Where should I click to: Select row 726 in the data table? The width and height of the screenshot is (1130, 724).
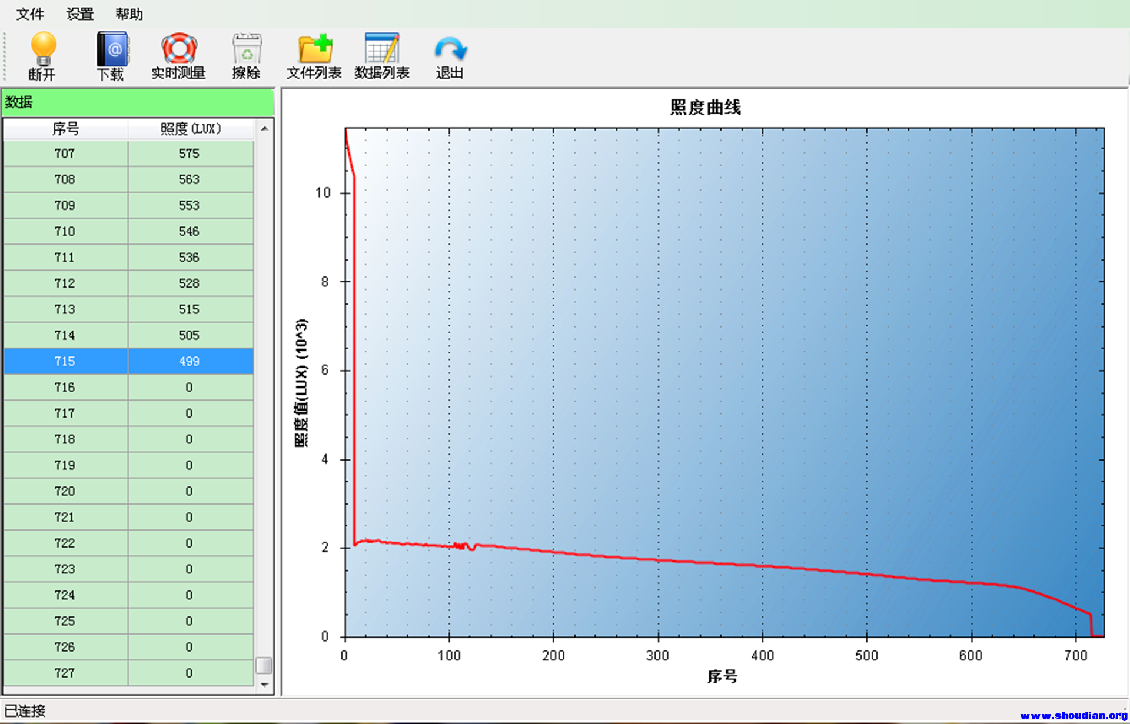click(x=129, y=647)
